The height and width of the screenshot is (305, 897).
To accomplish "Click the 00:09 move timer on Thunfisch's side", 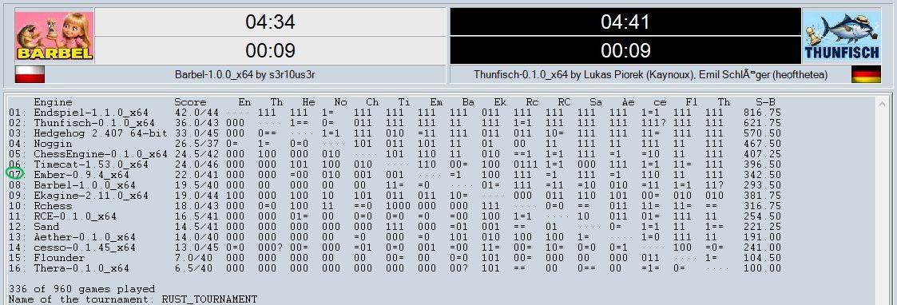I will point(626,50).
